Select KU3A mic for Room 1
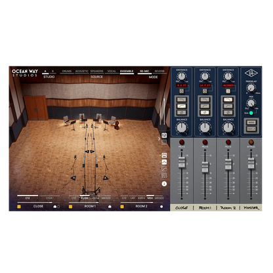The width and height of the screenshot is (273, 273). pyautogui.click(x=85, y=198)
